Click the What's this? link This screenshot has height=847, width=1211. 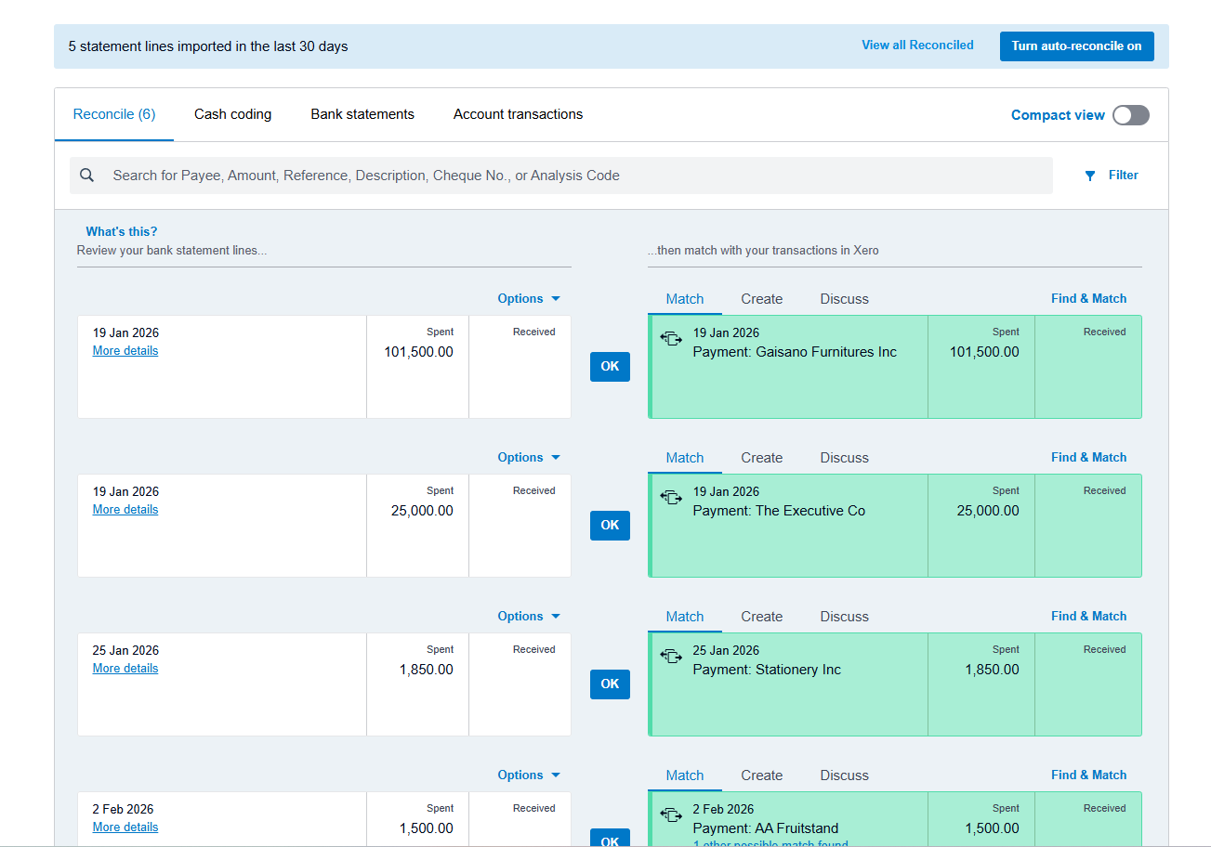point(122,232)
